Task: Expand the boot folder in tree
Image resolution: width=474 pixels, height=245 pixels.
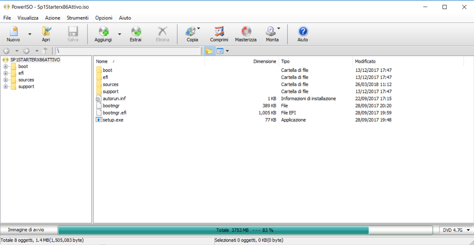Action: [6, 67]
